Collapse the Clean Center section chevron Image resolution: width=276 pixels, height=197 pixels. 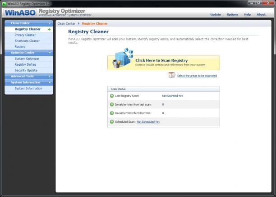click(x=50, y=23)
